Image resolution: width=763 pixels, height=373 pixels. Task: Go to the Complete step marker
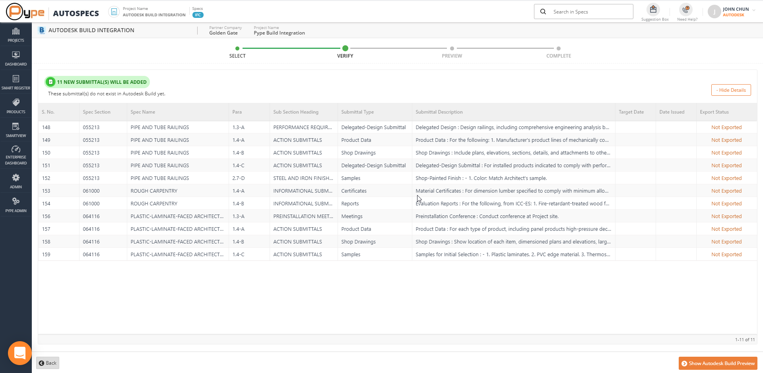point(559,48)
